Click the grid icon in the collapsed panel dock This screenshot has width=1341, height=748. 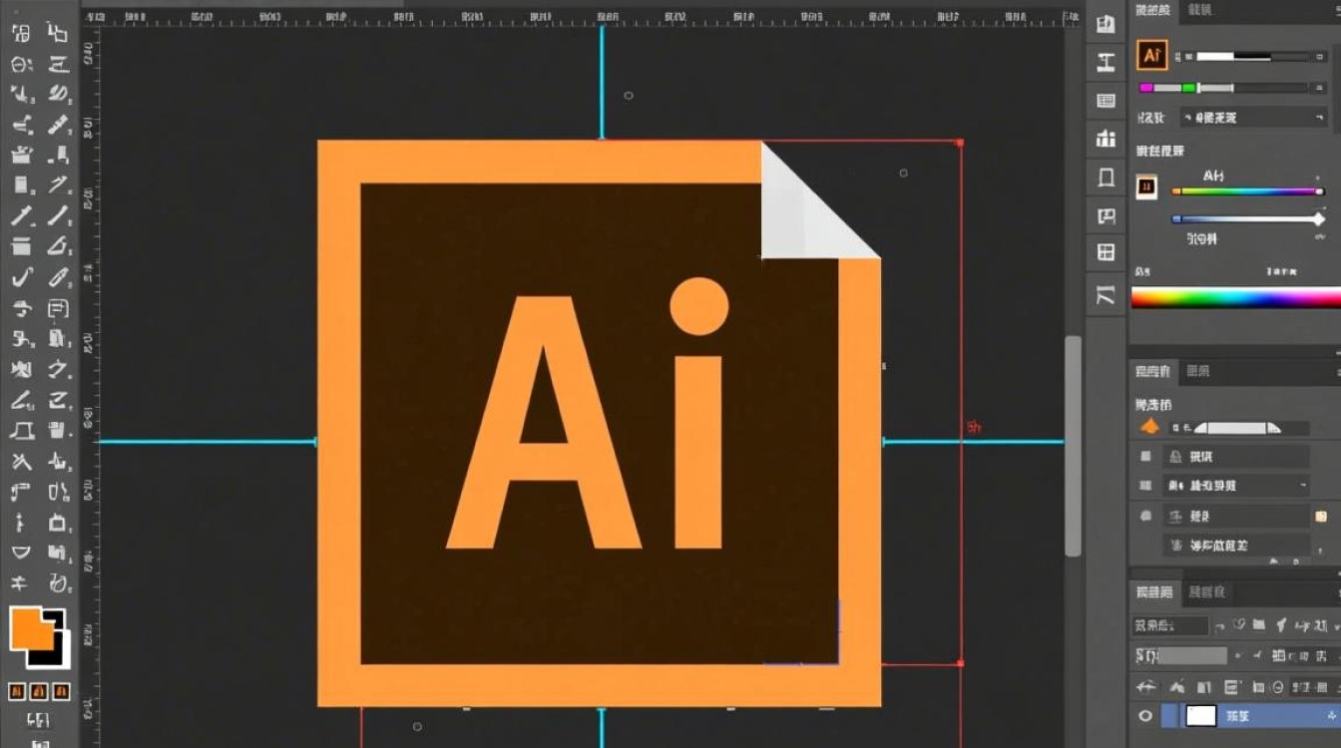pyautogui.click(x=1106, y=252)
